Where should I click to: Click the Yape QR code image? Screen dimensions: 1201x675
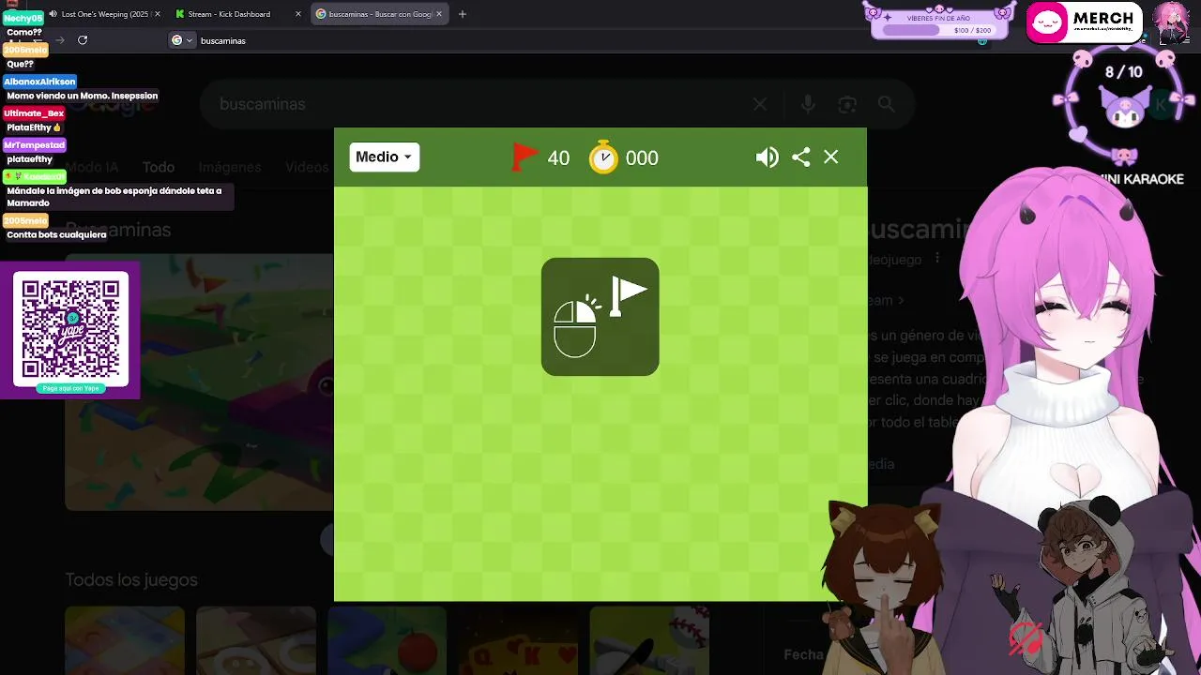70,328
